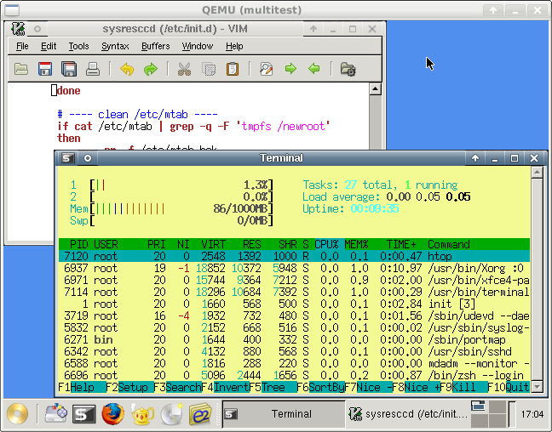Undo the last change with the undo arrow

click(x=127, y=69)
